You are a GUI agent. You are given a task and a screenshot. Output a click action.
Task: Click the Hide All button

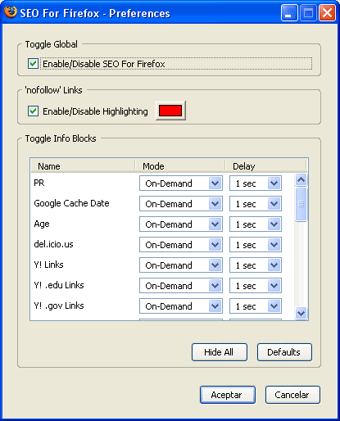220,352
